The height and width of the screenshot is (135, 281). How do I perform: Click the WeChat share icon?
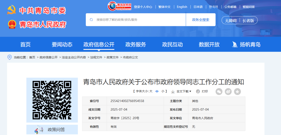click(x=219, y=91)
